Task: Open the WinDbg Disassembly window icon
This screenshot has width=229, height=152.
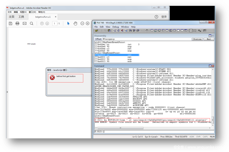Action: 175,30
